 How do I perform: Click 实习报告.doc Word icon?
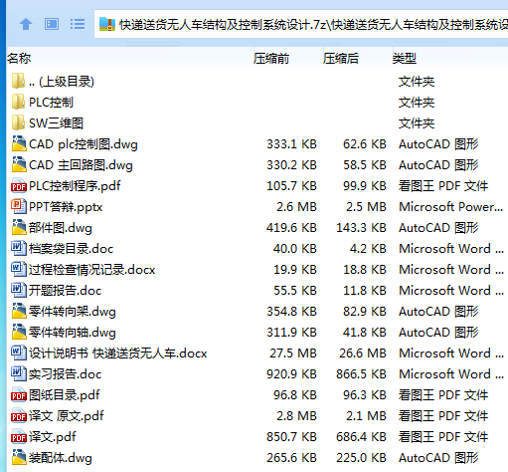pyautogui.click(x=19, y=373)
